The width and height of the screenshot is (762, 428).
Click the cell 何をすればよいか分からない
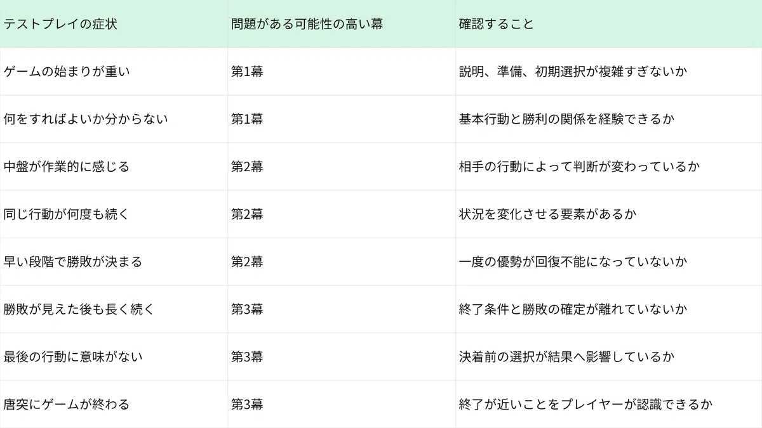[114, 119]
